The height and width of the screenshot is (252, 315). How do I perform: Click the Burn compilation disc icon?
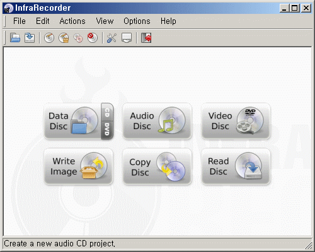click(x=49, y=38)
